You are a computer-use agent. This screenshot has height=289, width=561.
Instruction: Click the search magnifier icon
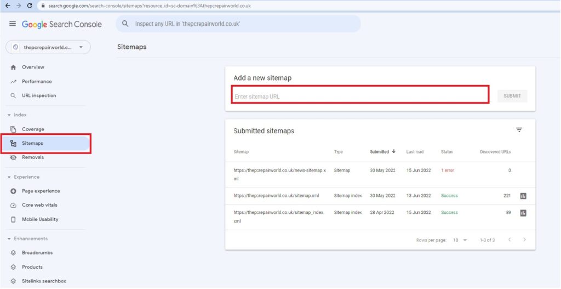[x=125, y=24]
